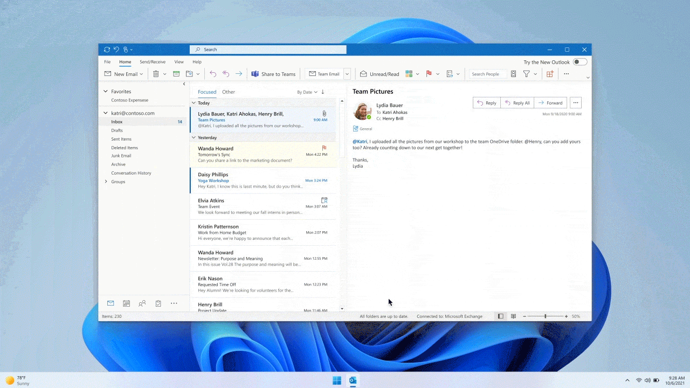Select the Forward arrow icon in ribbon

tap(238, 74)
